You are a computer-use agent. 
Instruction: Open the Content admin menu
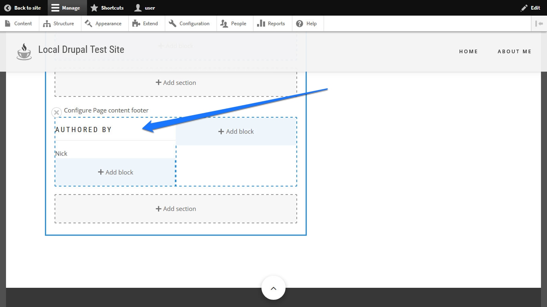coord(19,24)
